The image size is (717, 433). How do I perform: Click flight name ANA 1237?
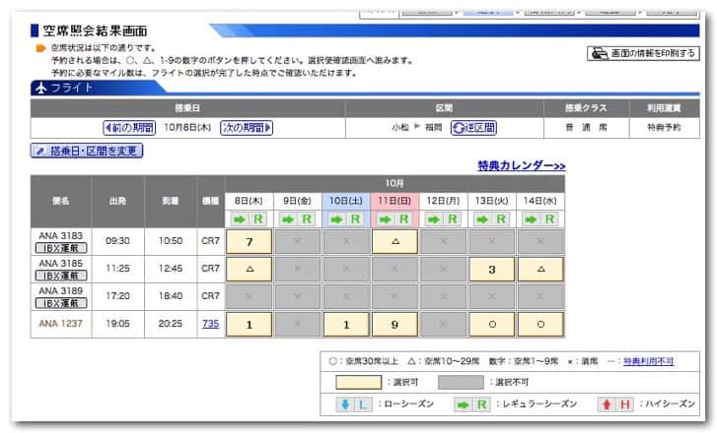click(x=61, y=324)
